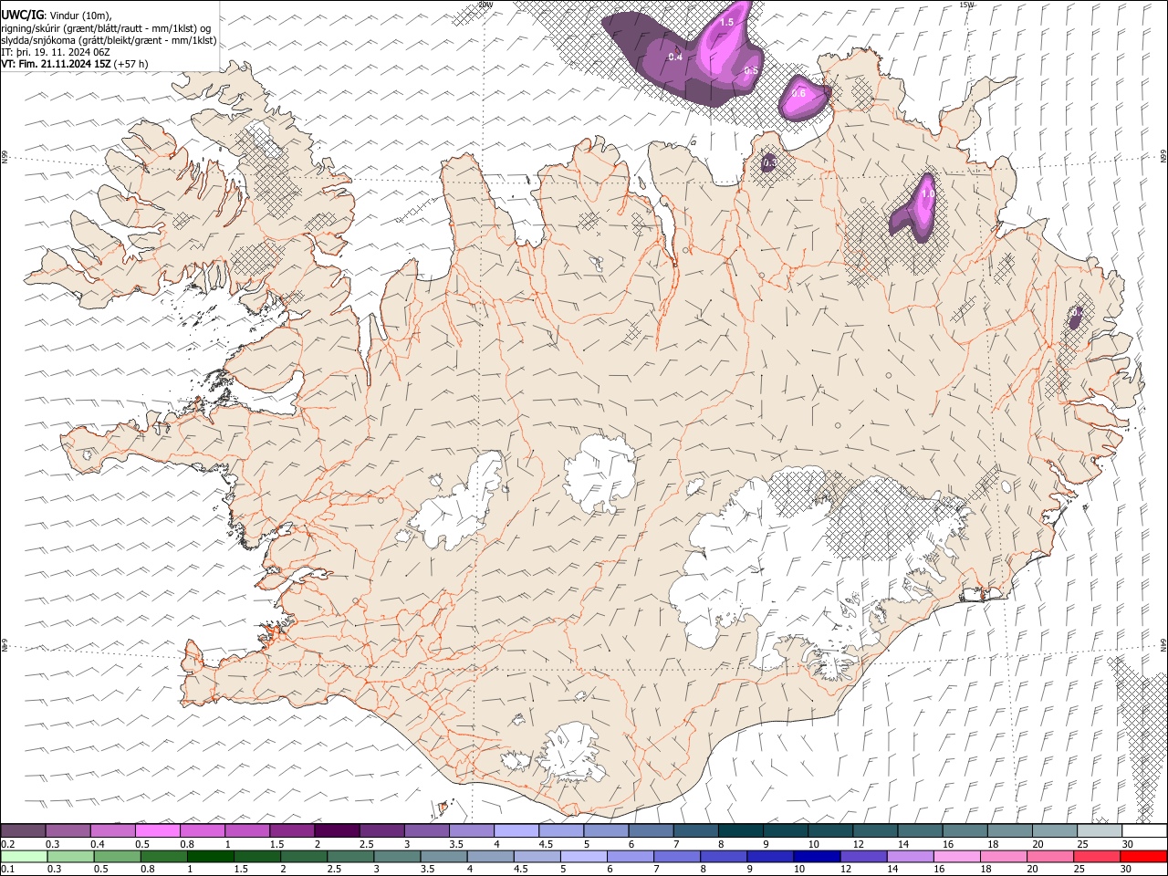
Task: Click the bright pink 0.5 swatch in the upper scale
Action: pyautogui.click(x=158, y=831)
